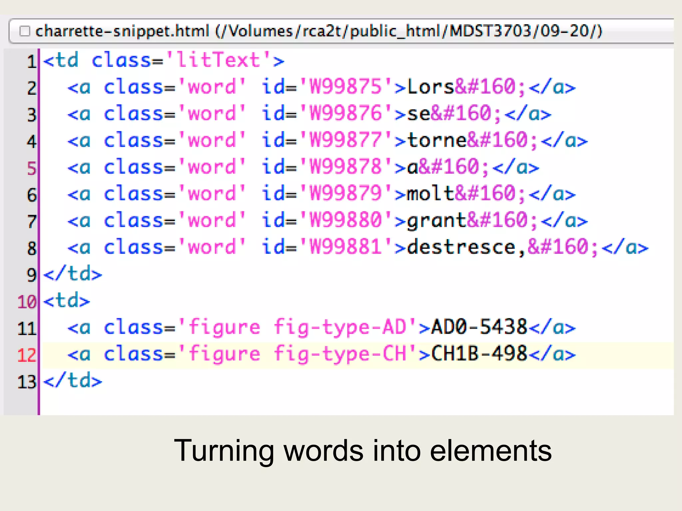Click the Turning words into elements caption

363,451
